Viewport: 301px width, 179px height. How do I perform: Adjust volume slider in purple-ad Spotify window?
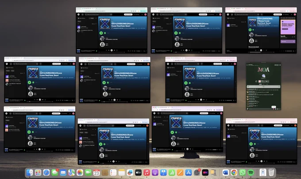289,51
